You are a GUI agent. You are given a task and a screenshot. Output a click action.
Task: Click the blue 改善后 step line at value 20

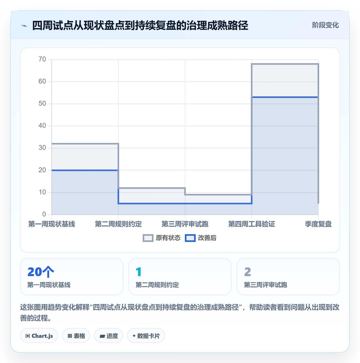click(x=85, y=170)
